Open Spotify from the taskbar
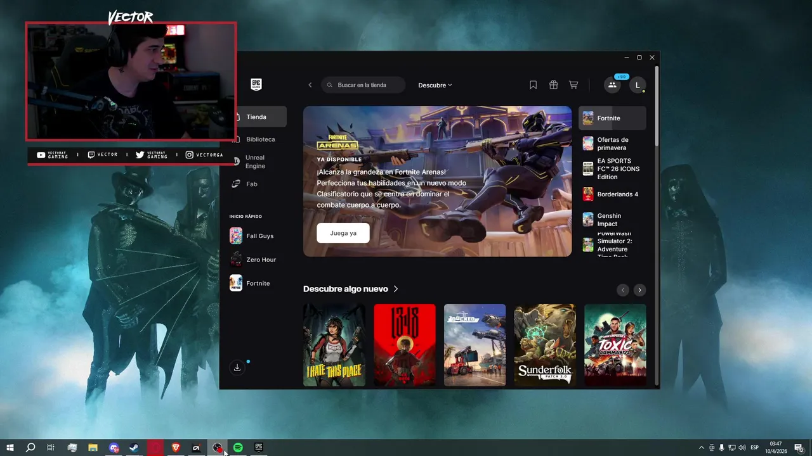 pos(238,448)
